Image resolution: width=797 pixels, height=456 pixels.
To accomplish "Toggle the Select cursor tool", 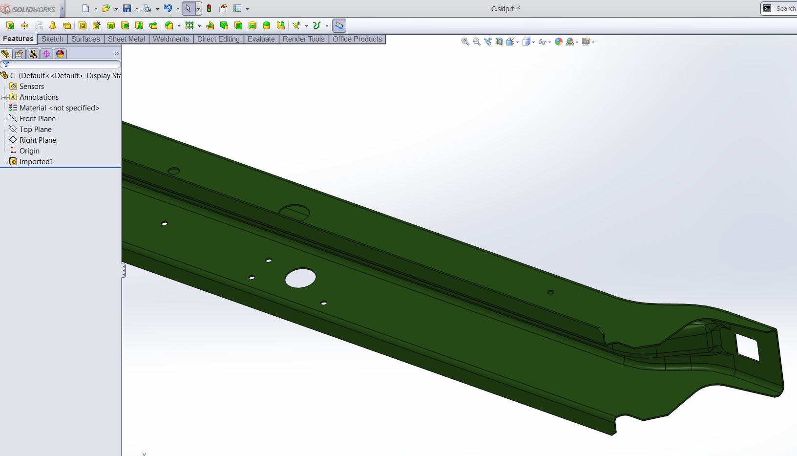I will tap(189, 8).
